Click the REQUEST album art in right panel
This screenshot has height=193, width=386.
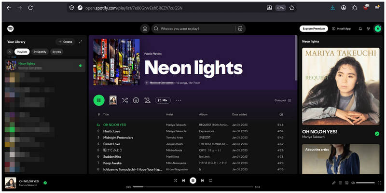341,86
